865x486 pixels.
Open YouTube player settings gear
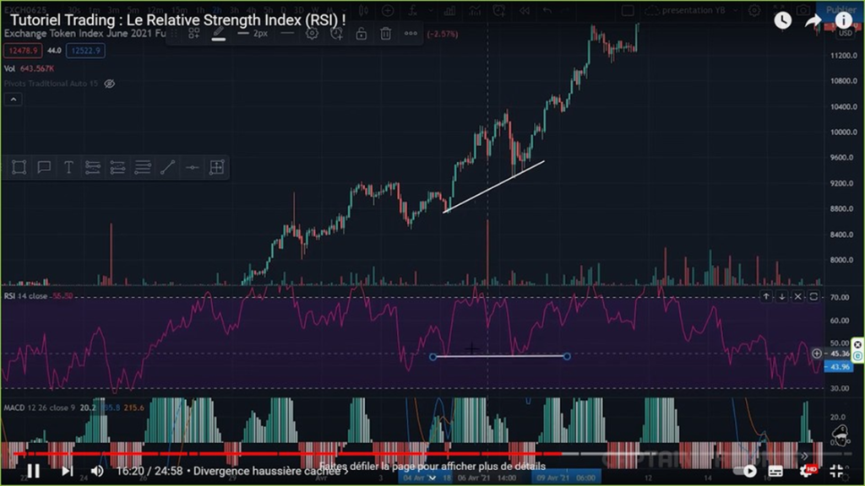(807, 471)
